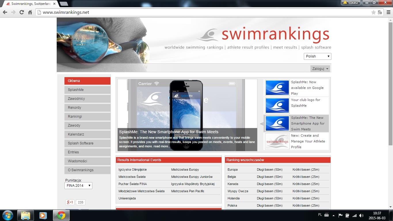Click the Młodzieżowe Mistrzostwa Świata link
393x221 pixels.
142,191
